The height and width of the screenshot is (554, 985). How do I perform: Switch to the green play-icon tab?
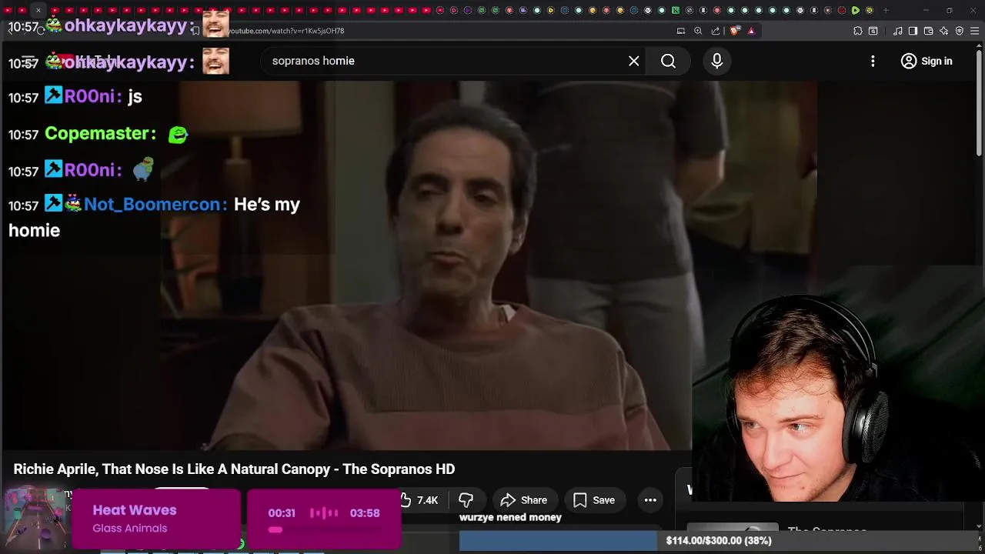pos(855,11)
